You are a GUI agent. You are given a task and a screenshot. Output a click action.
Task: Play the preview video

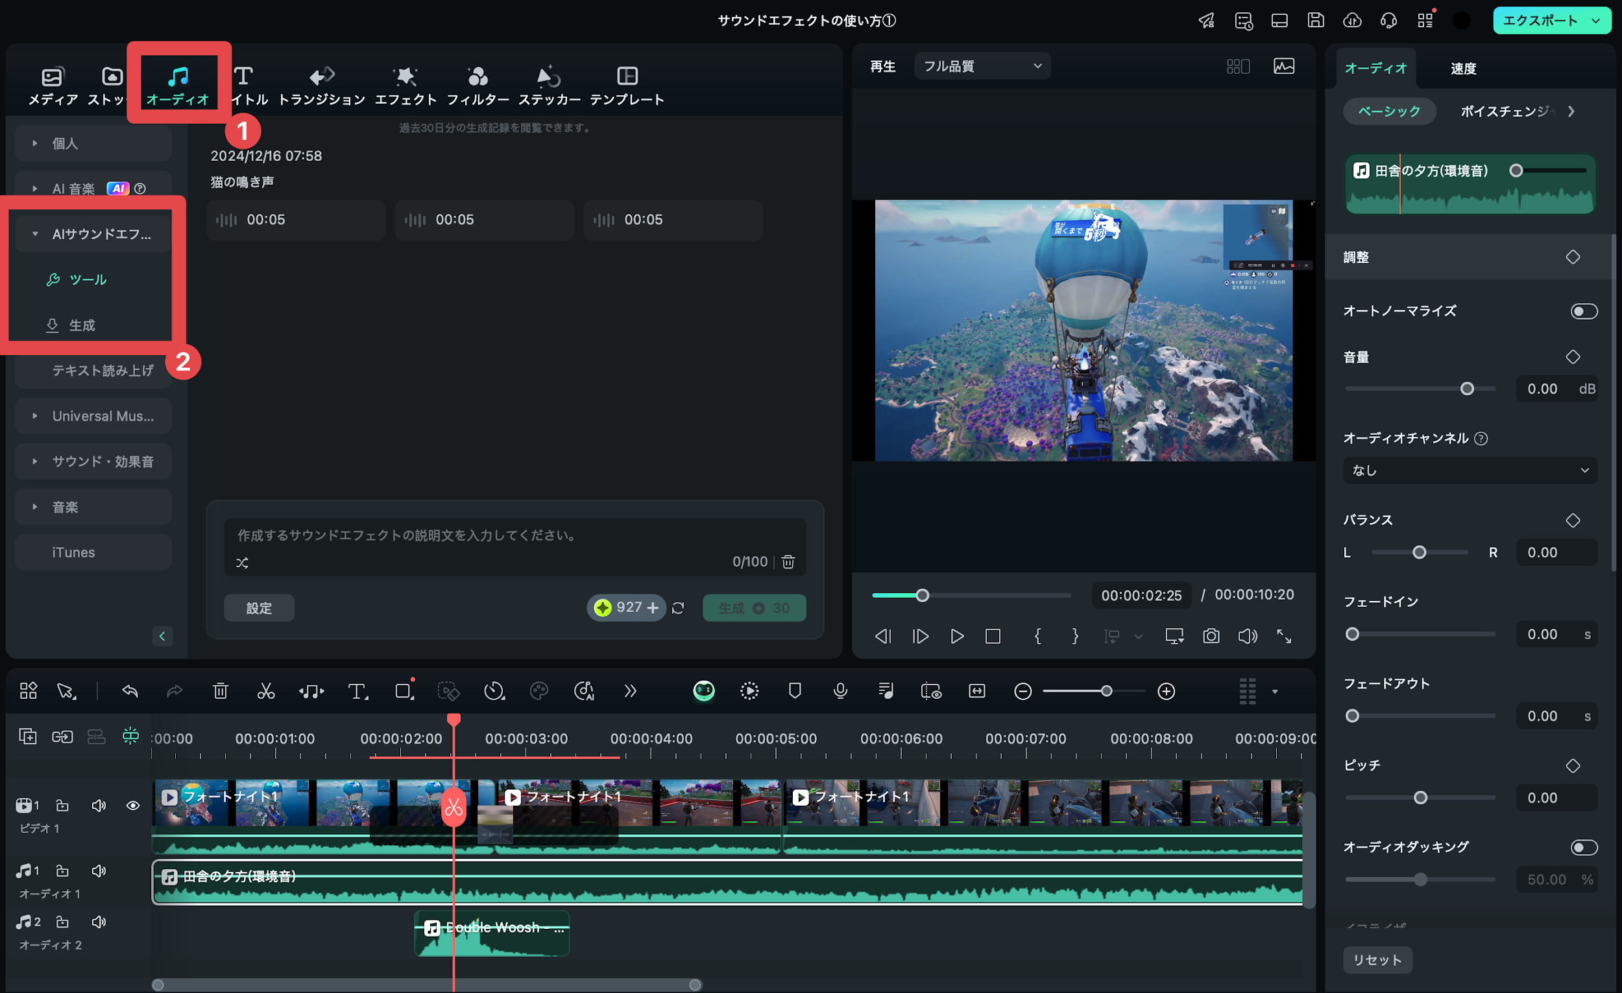coord(957,636)
